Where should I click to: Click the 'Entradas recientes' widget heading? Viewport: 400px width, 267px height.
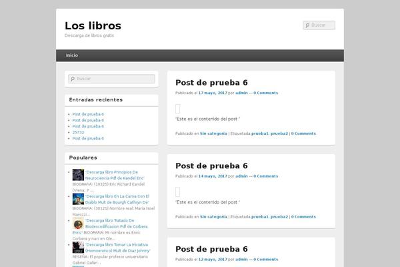pos(96,100)
